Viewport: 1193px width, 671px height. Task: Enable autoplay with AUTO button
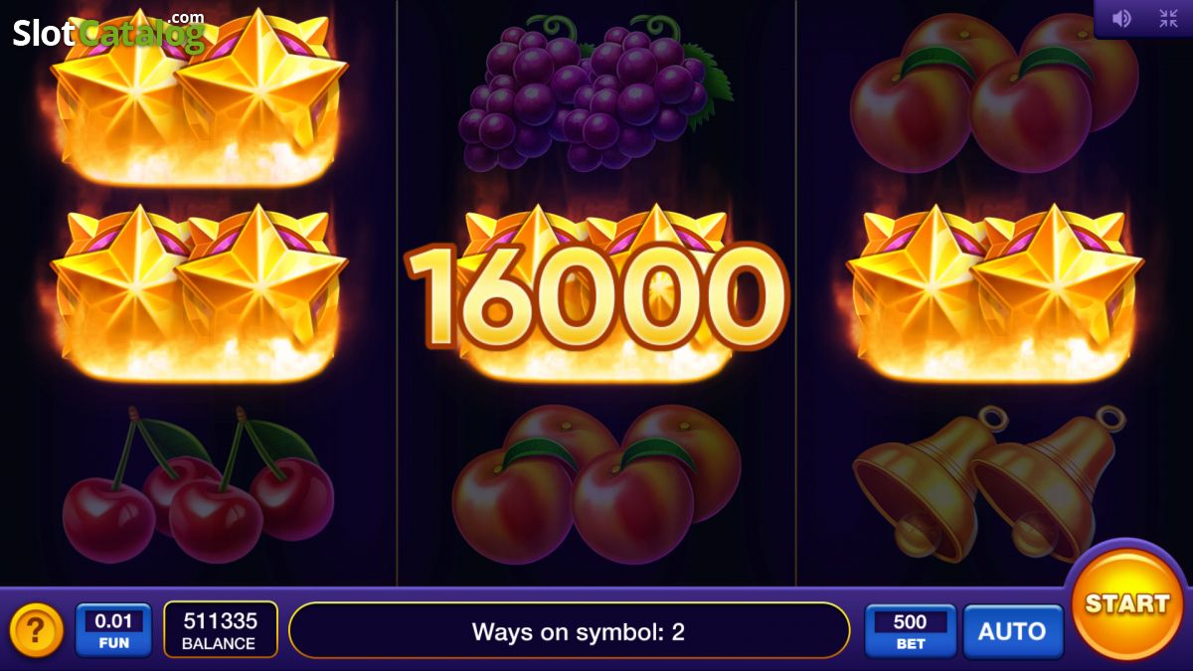click(x=1012, y=631)
